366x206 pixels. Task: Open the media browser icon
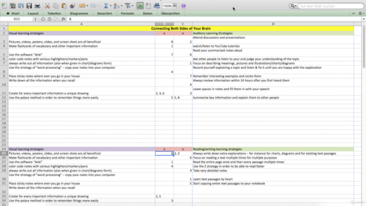(x=157, y=6)
